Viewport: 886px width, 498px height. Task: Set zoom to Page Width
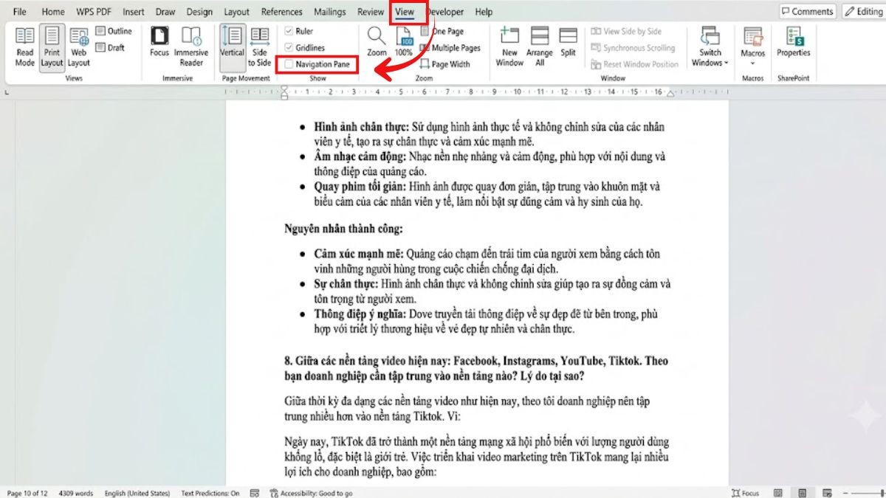pyautogui.click(x=444, y=64)
